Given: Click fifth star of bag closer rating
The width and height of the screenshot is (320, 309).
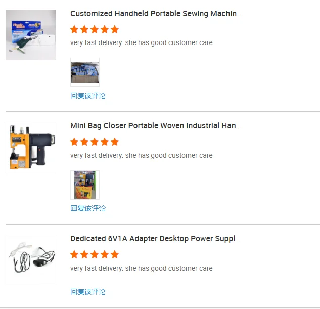Looking at the screenshot, I should click(115, 142).
